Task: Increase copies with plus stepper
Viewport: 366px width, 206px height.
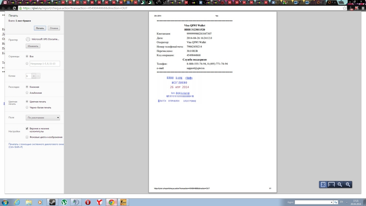Action: [34, 76]
